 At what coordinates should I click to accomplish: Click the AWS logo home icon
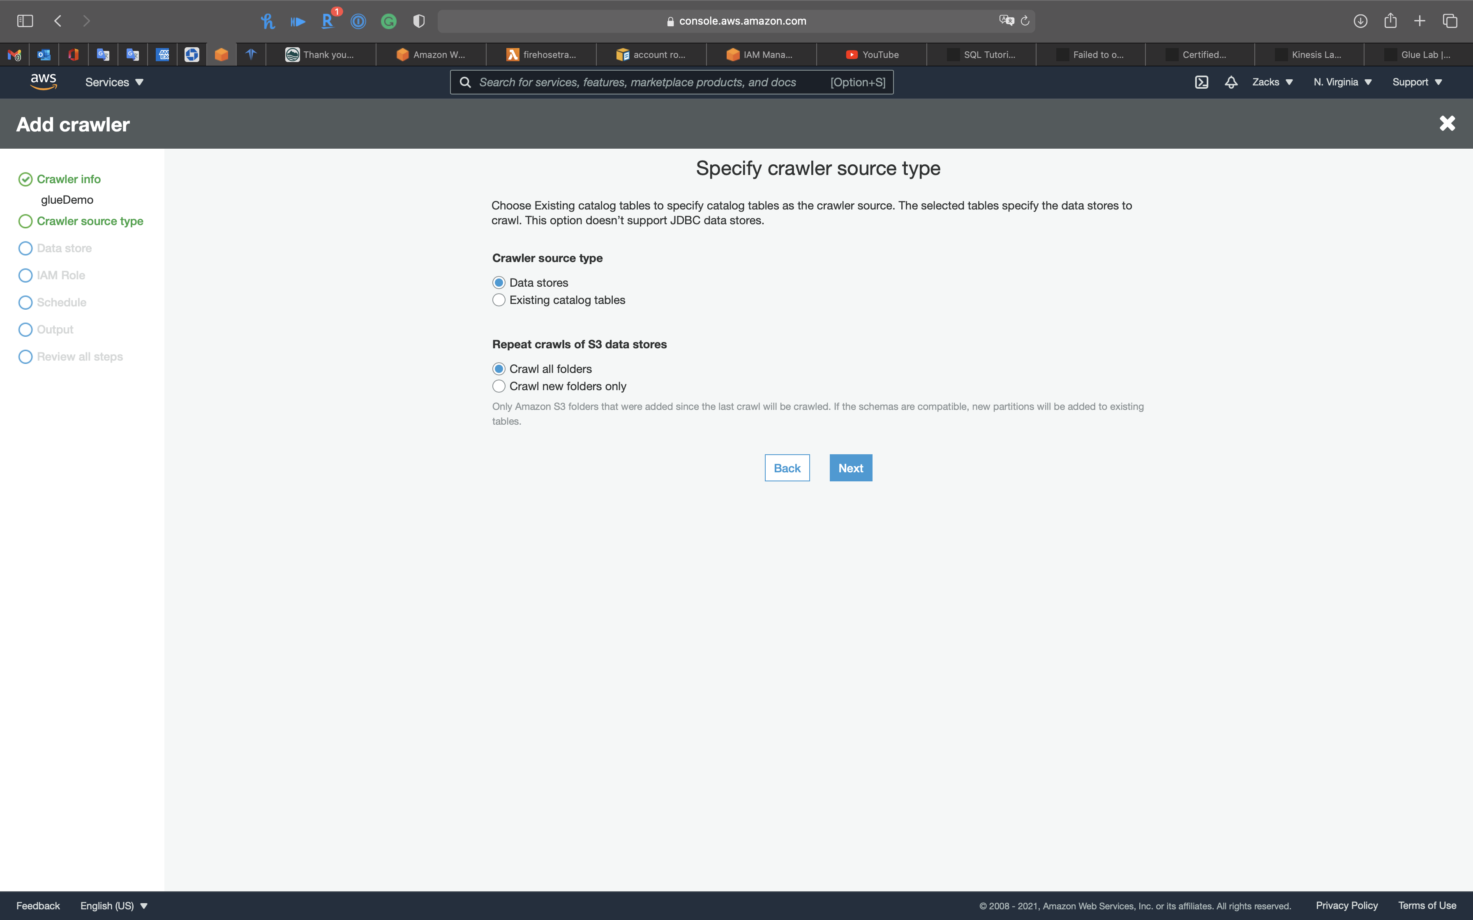43,82
